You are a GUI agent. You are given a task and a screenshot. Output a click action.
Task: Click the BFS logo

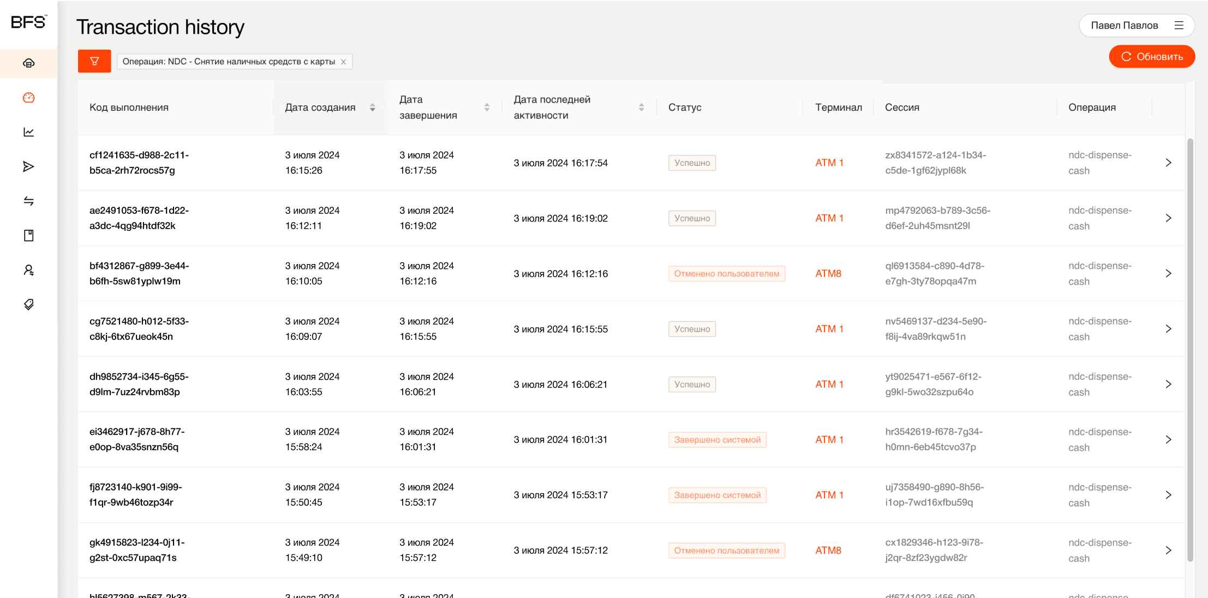[x=28, y=22]
